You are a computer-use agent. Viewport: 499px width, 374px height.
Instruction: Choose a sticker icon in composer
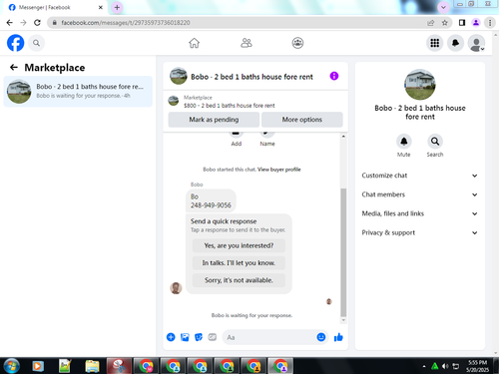[199, 337]
